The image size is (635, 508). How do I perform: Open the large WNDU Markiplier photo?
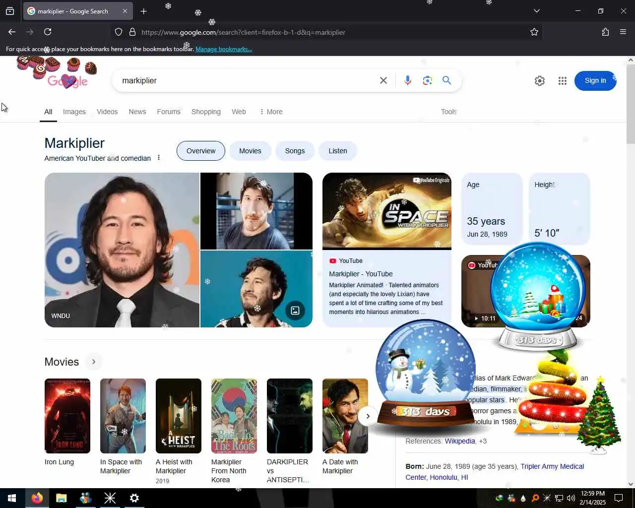[x=122, y=250]
